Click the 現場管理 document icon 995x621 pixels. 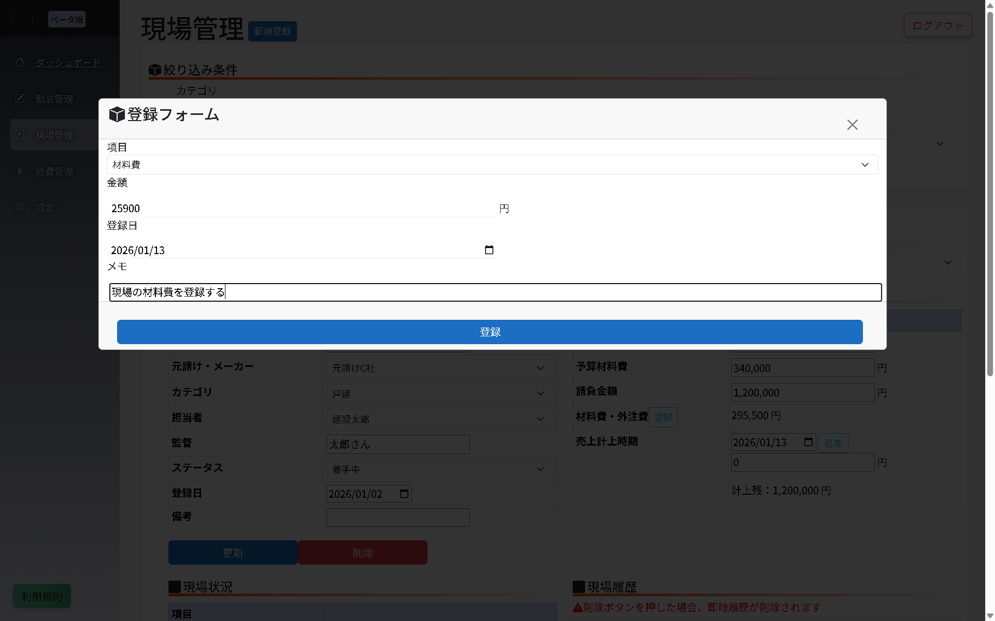pyautogui.click(x=20, y=135)
